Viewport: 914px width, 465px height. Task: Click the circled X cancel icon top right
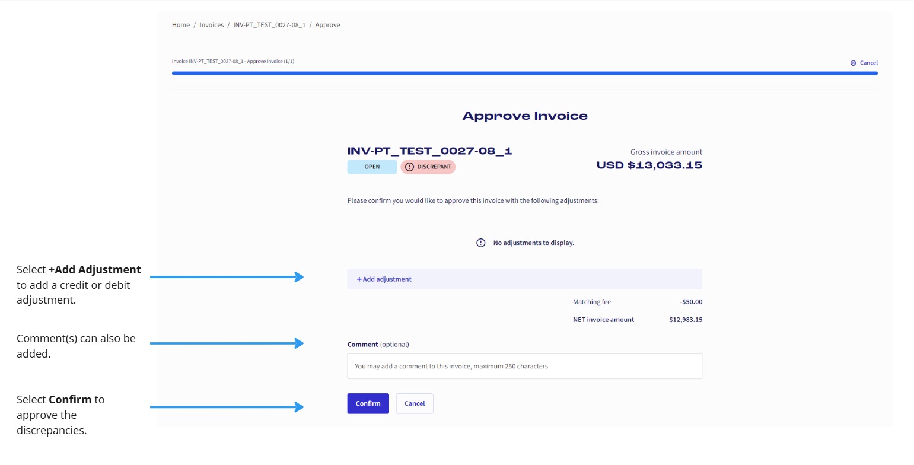pyautogui.click(x=853, y=63)
